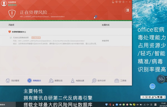Open the mobile phone icon in title bar
Image resolution: width=167 pixels, height=107 pixels.
(x=113, y=2)
